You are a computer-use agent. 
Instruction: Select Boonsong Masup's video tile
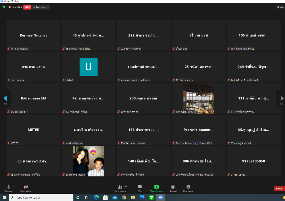point(88,161)
